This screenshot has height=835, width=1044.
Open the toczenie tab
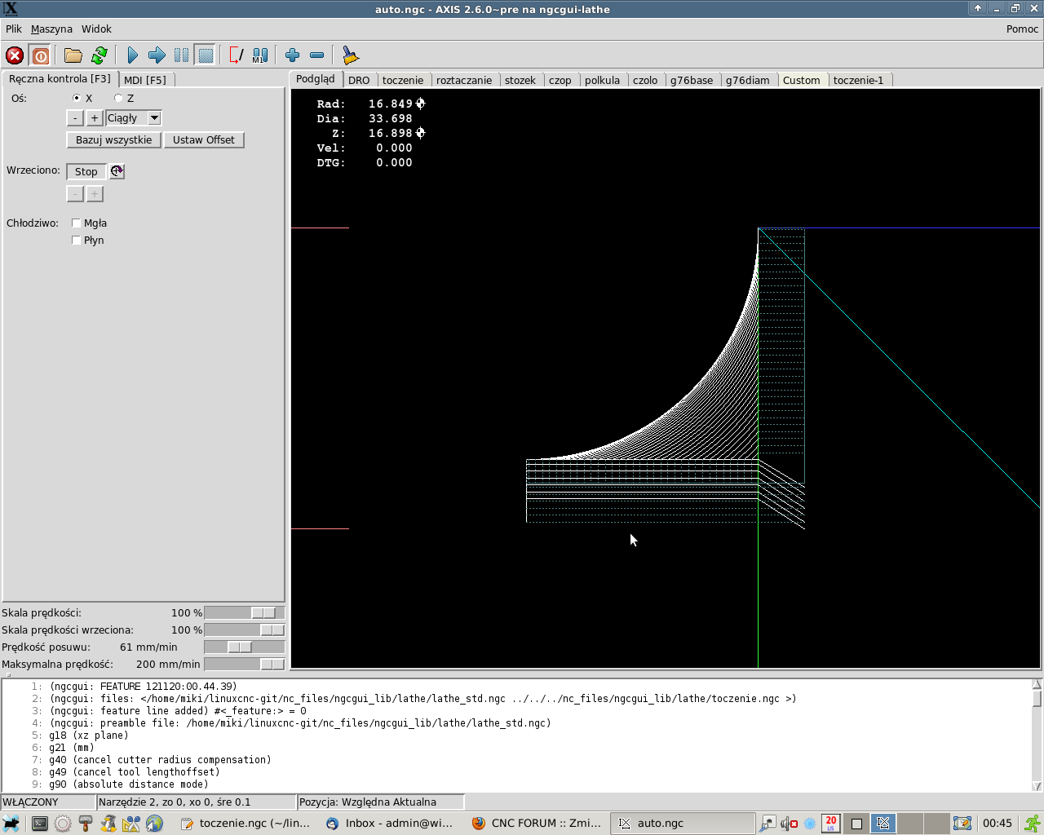403,80
